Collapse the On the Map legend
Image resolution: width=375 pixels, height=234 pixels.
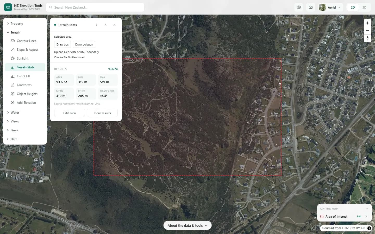(367, 209)
